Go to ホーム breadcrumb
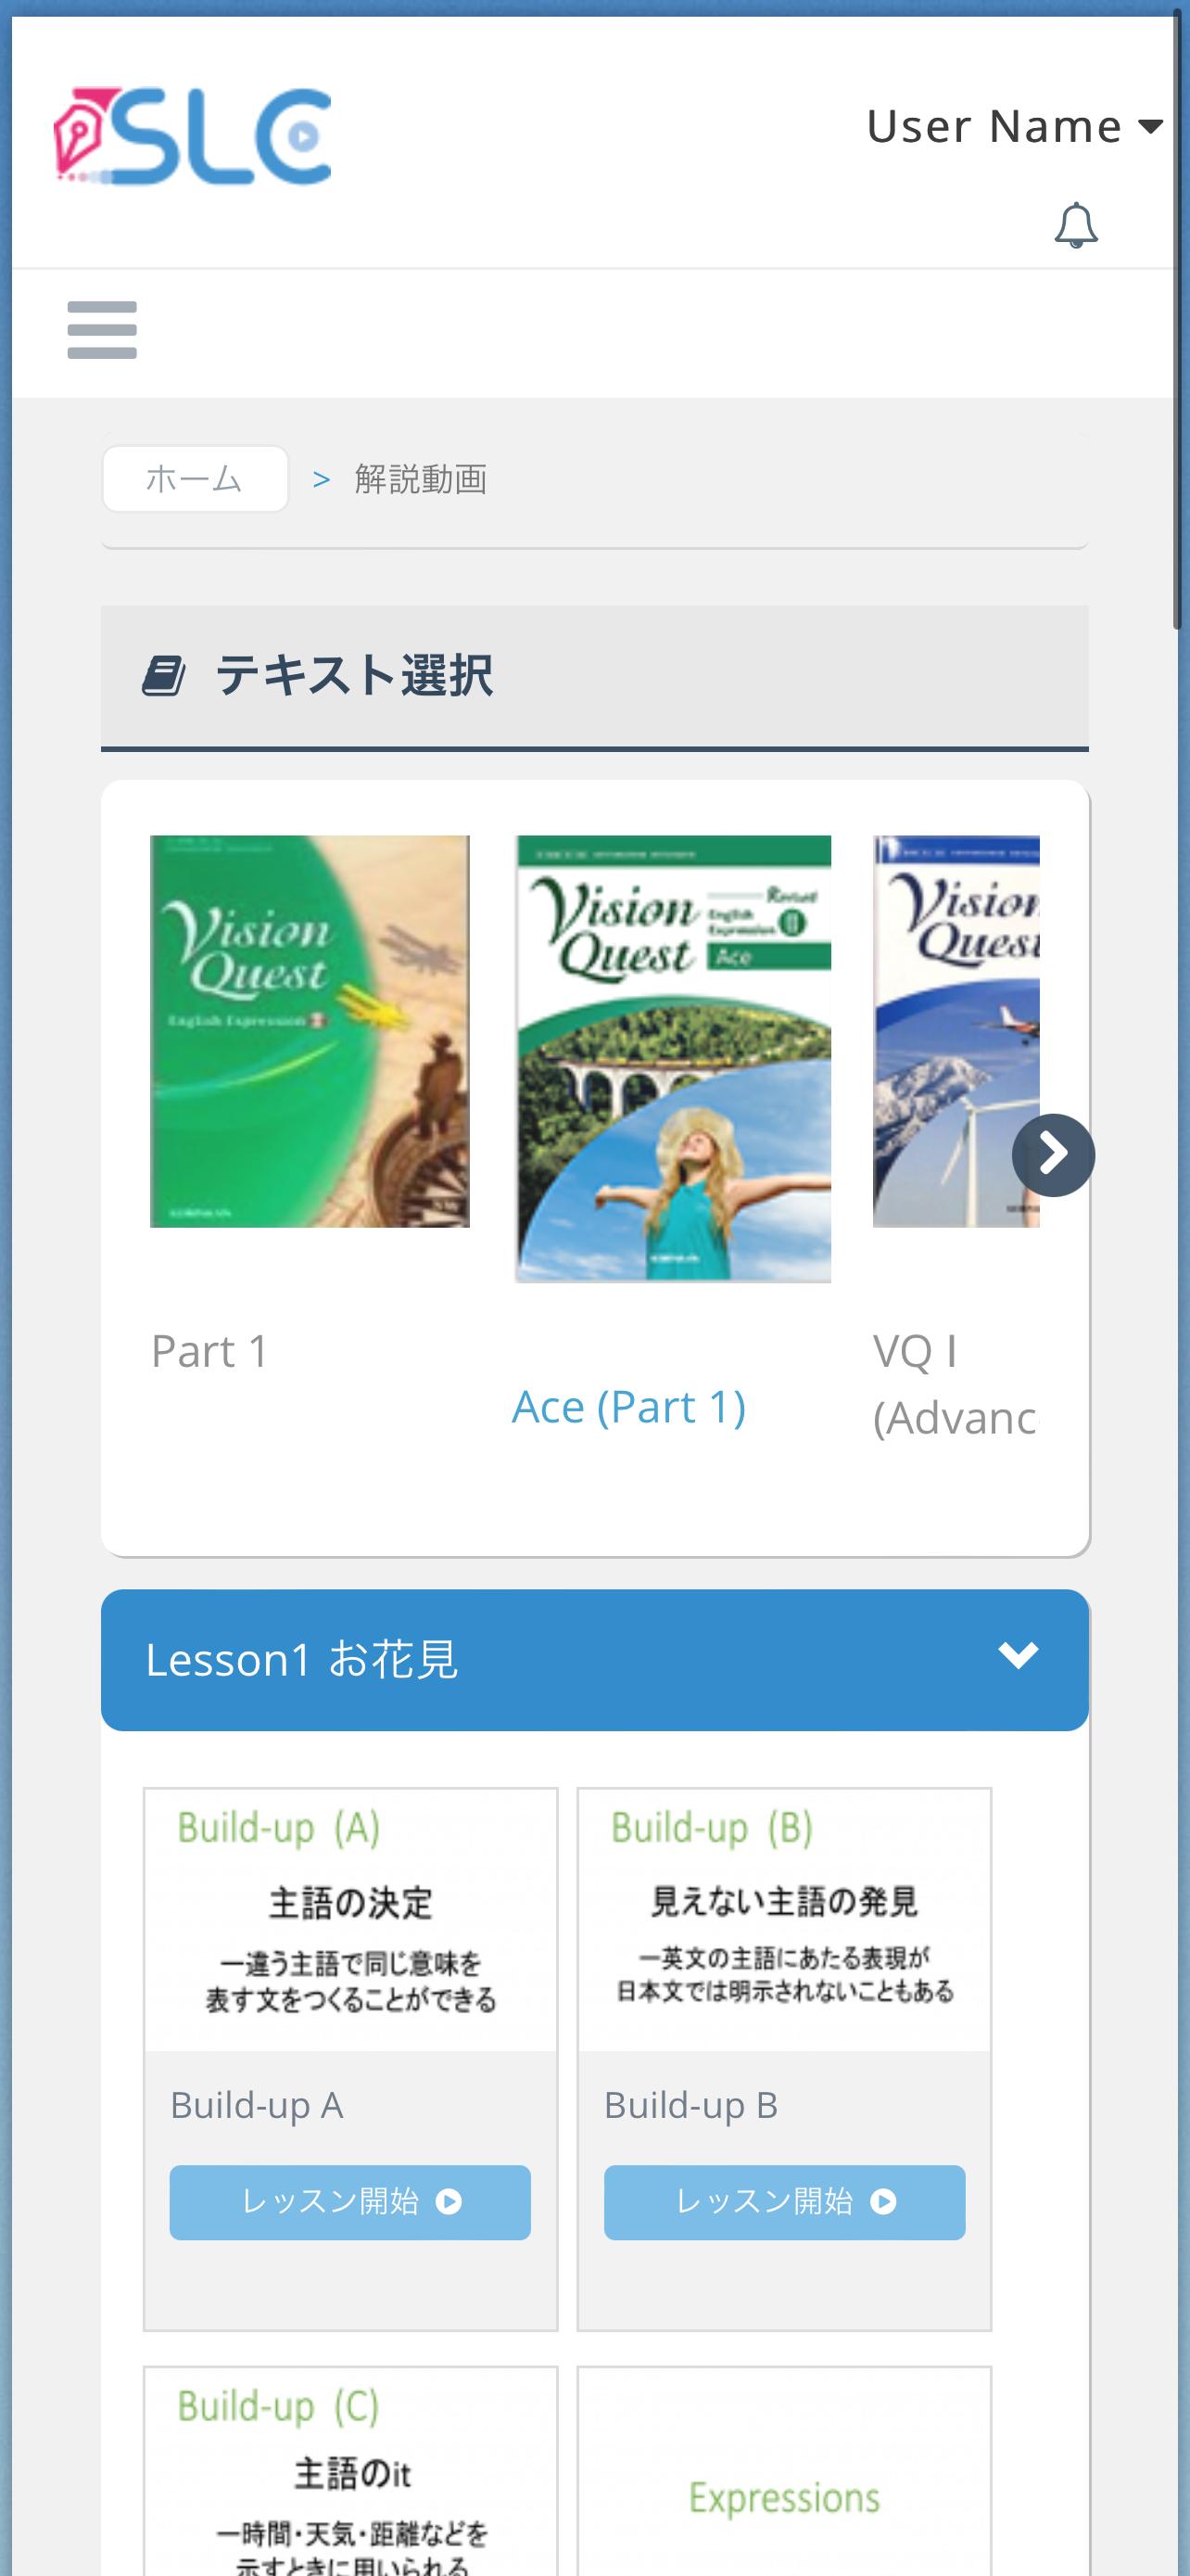This screenshot has height=2576, width=1190. pos(195,479)
